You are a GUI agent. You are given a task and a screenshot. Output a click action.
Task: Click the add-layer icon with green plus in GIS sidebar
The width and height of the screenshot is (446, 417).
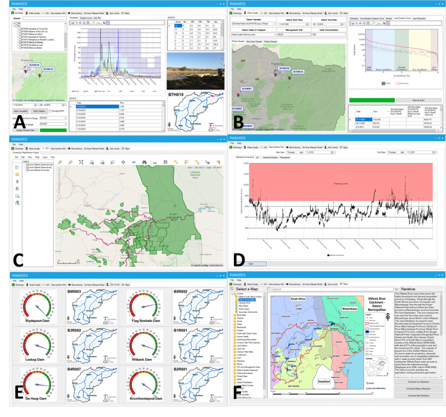pos(17,196)
